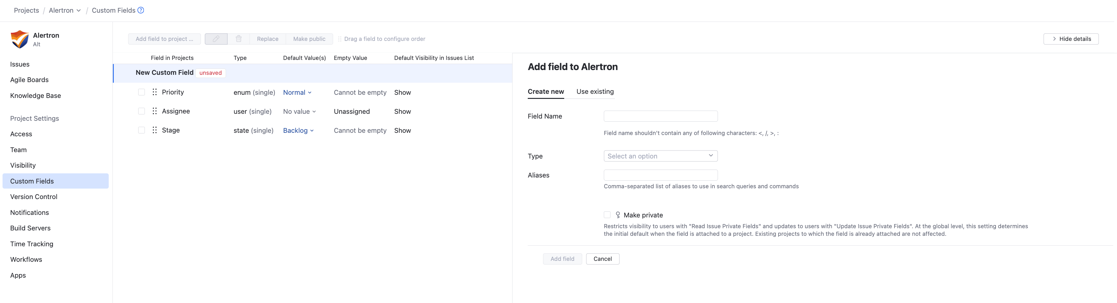The width and height of the screenshot is (1117, 303).
Task: Open the Type select dropdown
Action: pyautogui.click(x=660, y=156)
